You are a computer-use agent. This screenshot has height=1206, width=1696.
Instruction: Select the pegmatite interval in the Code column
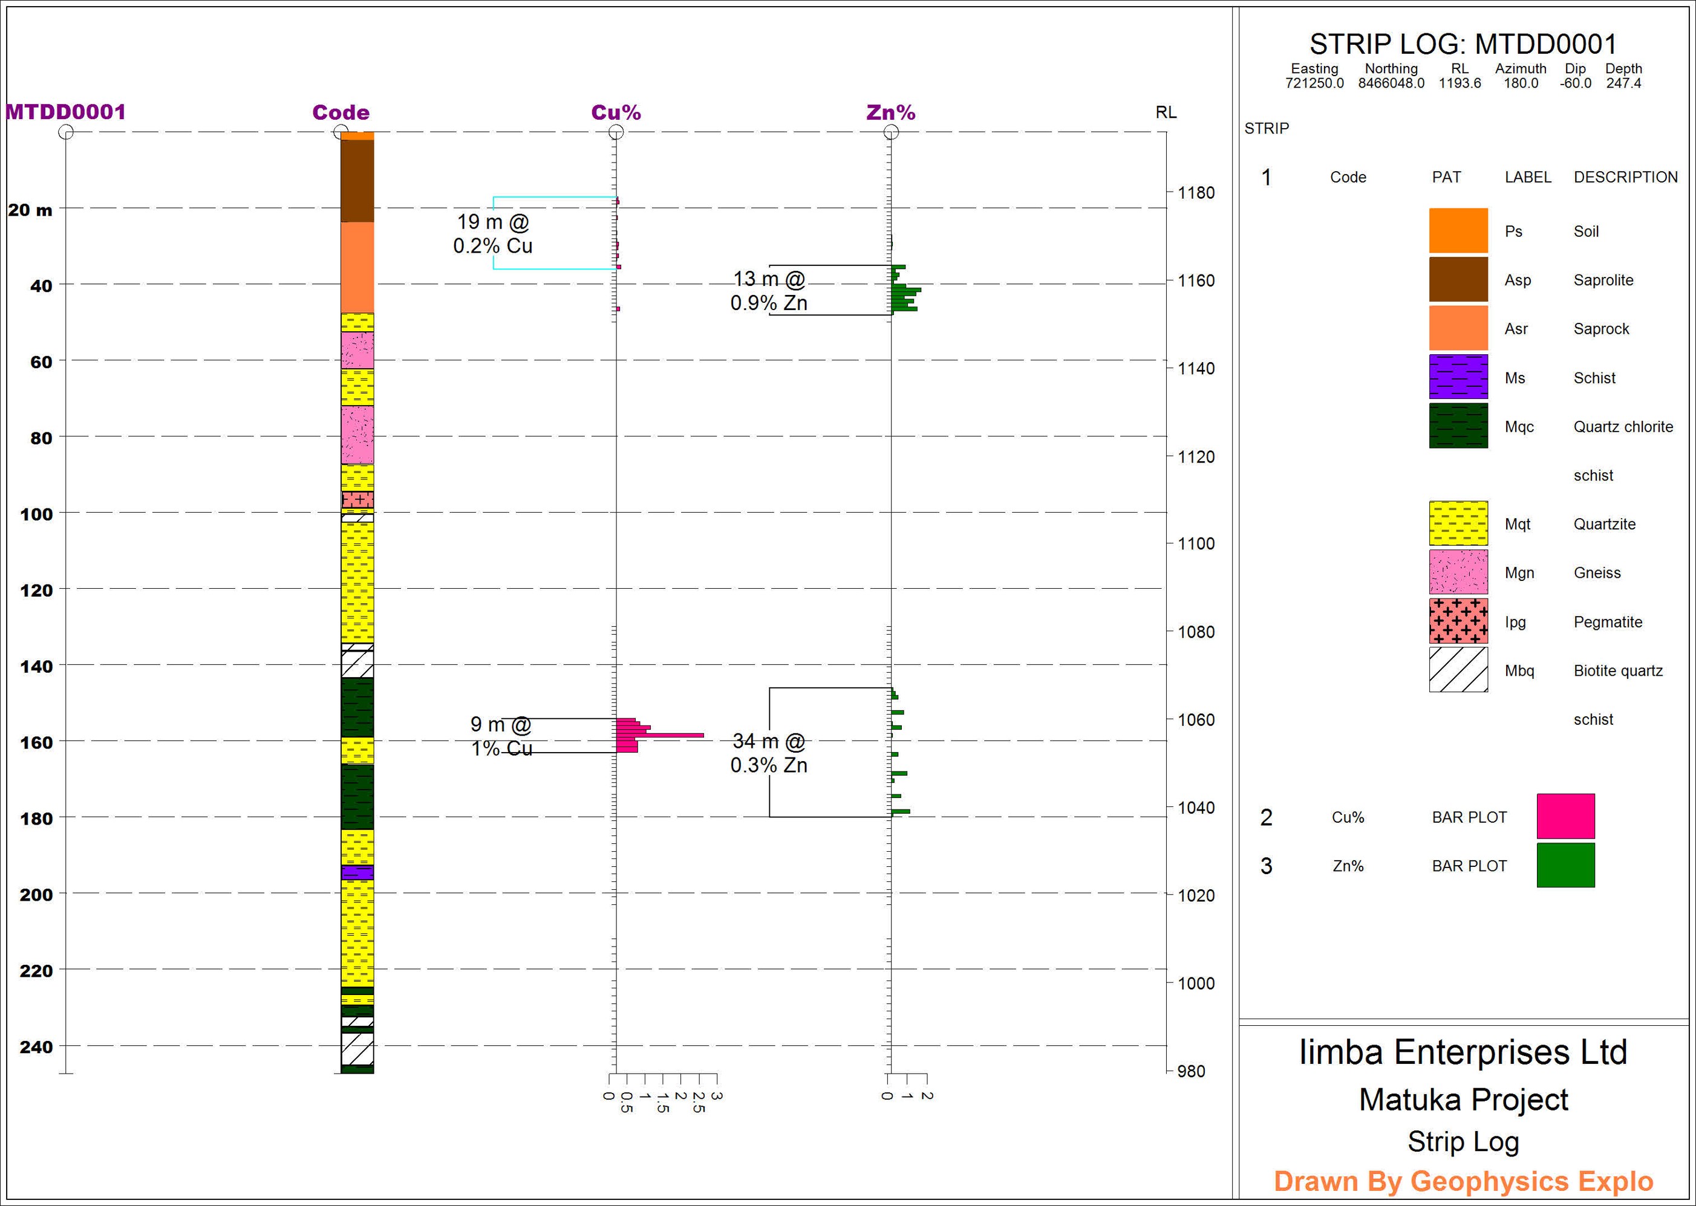pyautogui.click(x=357, y=500)
